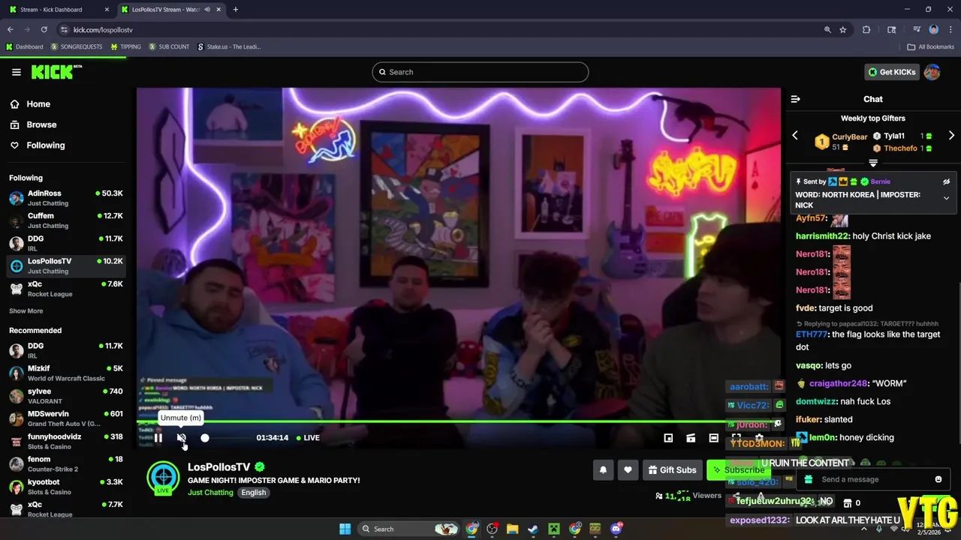Hide the pinned chat message
961x540 pixels.
click(x=946, y=181)
